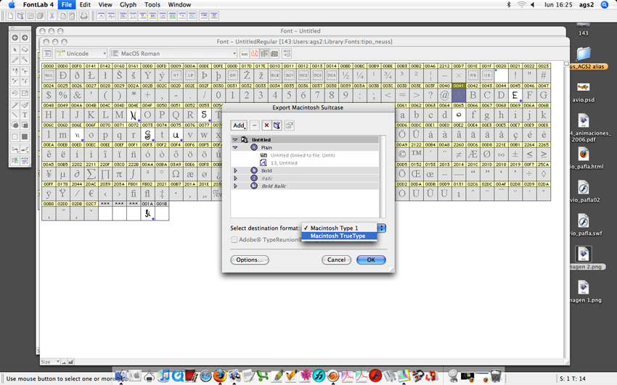
Task: Click the volume icon in the menu bar
Action: pos(533,5)
